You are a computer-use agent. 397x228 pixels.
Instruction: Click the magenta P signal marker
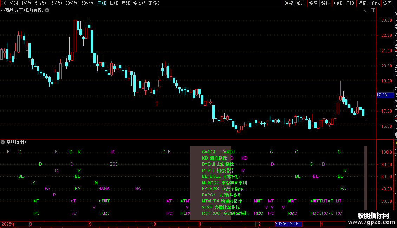54,195
